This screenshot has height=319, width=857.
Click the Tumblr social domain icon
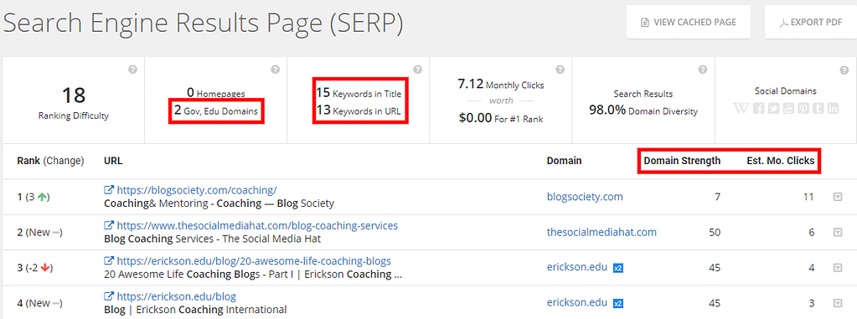pyautogui.click(x=818, y=108)
